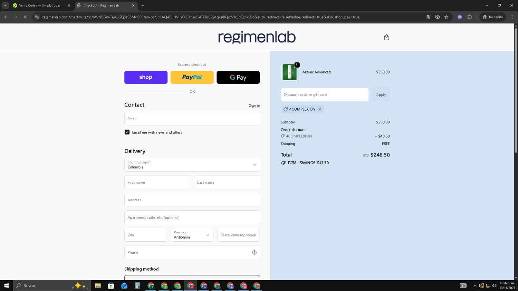Open the Calculator taskbar icon
The height and width of the screenshot is (291, 518).
click(x=137, y=285)
